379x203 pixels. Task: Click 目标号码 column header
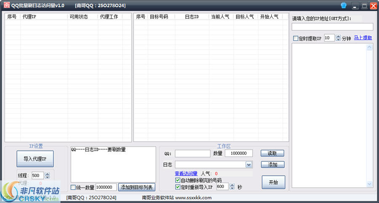click(x=161, y=16)
